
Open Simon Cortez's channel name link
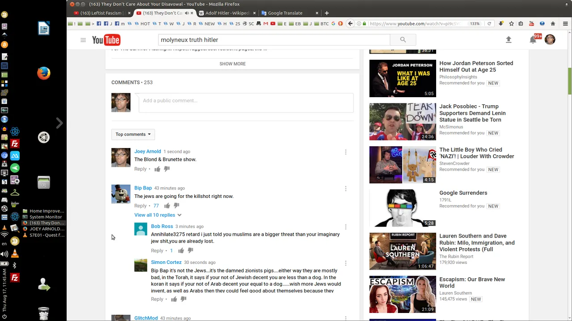point(166,263)
